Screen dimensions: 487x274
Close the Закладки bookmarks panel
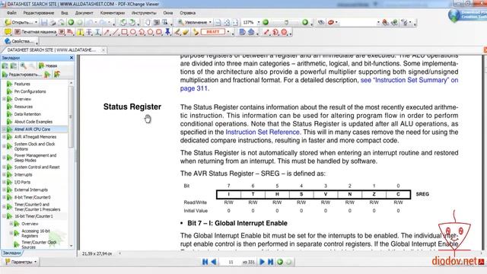[x=72, y=58]
